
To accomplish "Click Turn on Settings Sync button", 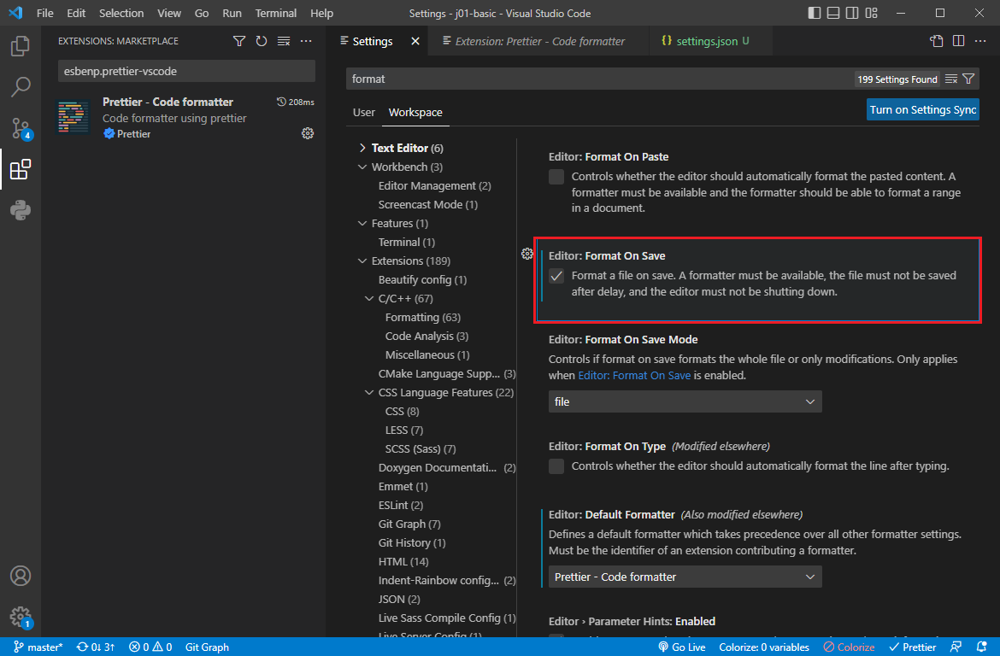I will coord(922,109).
